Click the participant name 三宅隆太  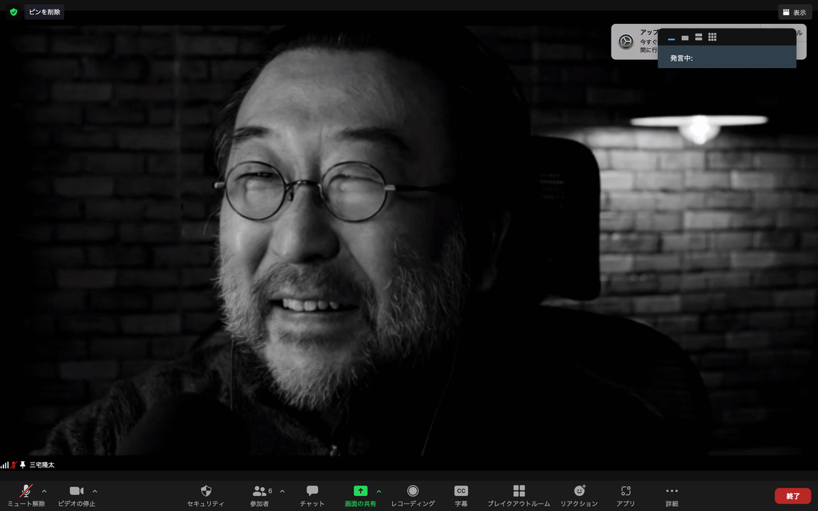pyautogui.click(x=42, y=465)
